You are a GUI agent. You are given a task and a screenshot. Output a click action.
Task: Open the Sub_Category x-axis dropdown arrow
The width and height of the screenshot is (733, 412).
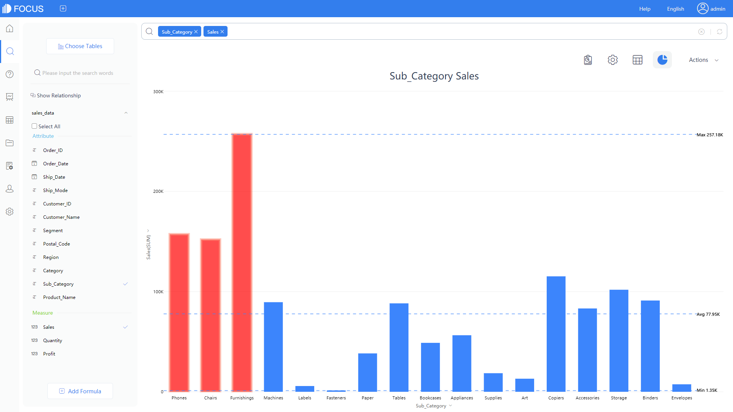450,406
